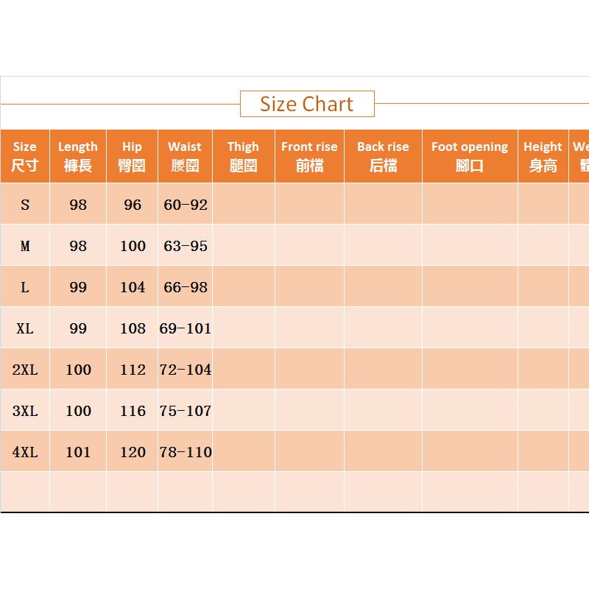The image size is (589, 589).
Task: Click waist value 72-104
Action: click(186, 370)
